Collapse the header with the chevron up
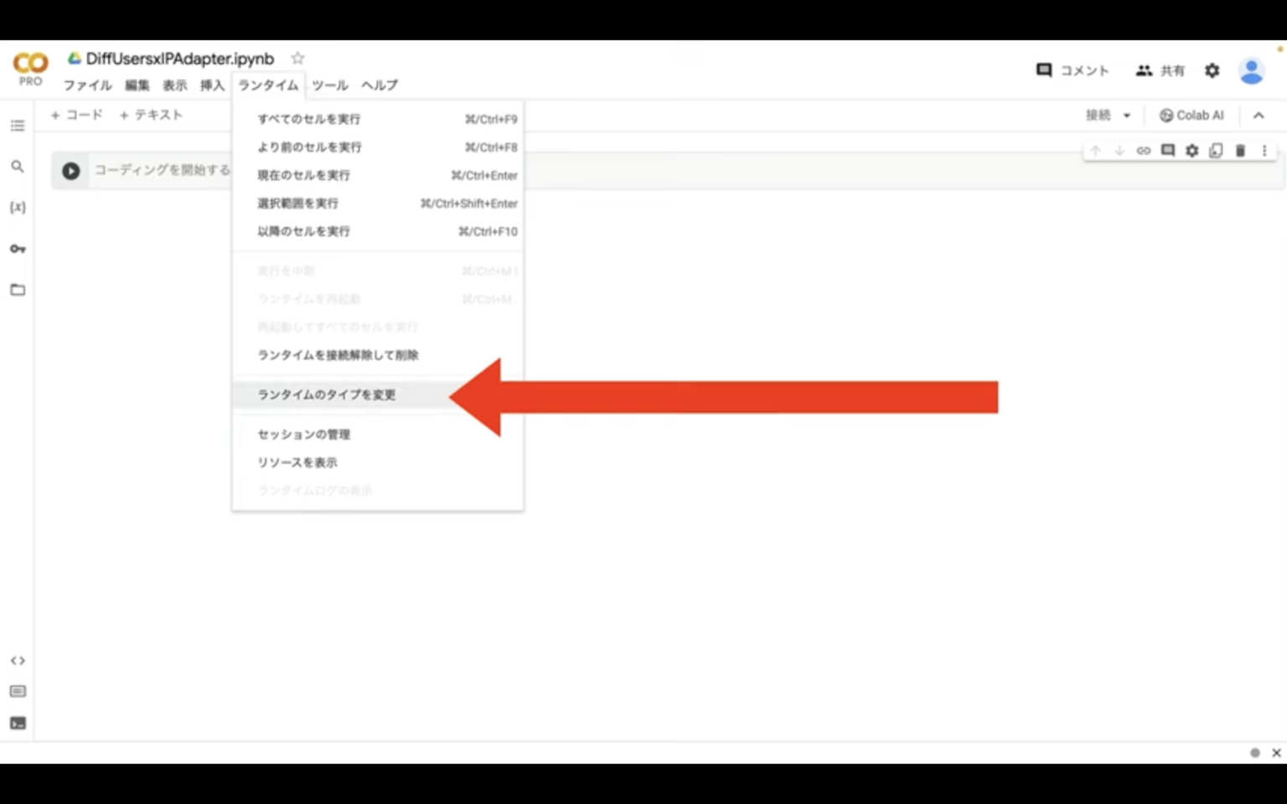The width and height of the screenshot is (1287, 804). pyautogui.click(x=1259, y=116)
